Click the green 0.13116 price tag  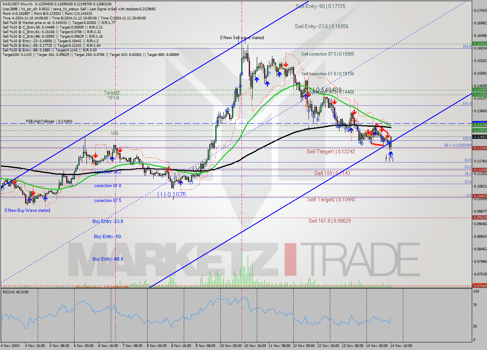[x=479, y=125]
